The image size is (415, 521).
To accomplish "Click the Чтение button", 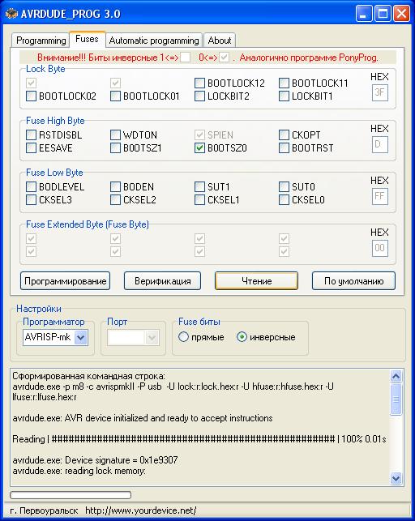I will coord(256,281).
